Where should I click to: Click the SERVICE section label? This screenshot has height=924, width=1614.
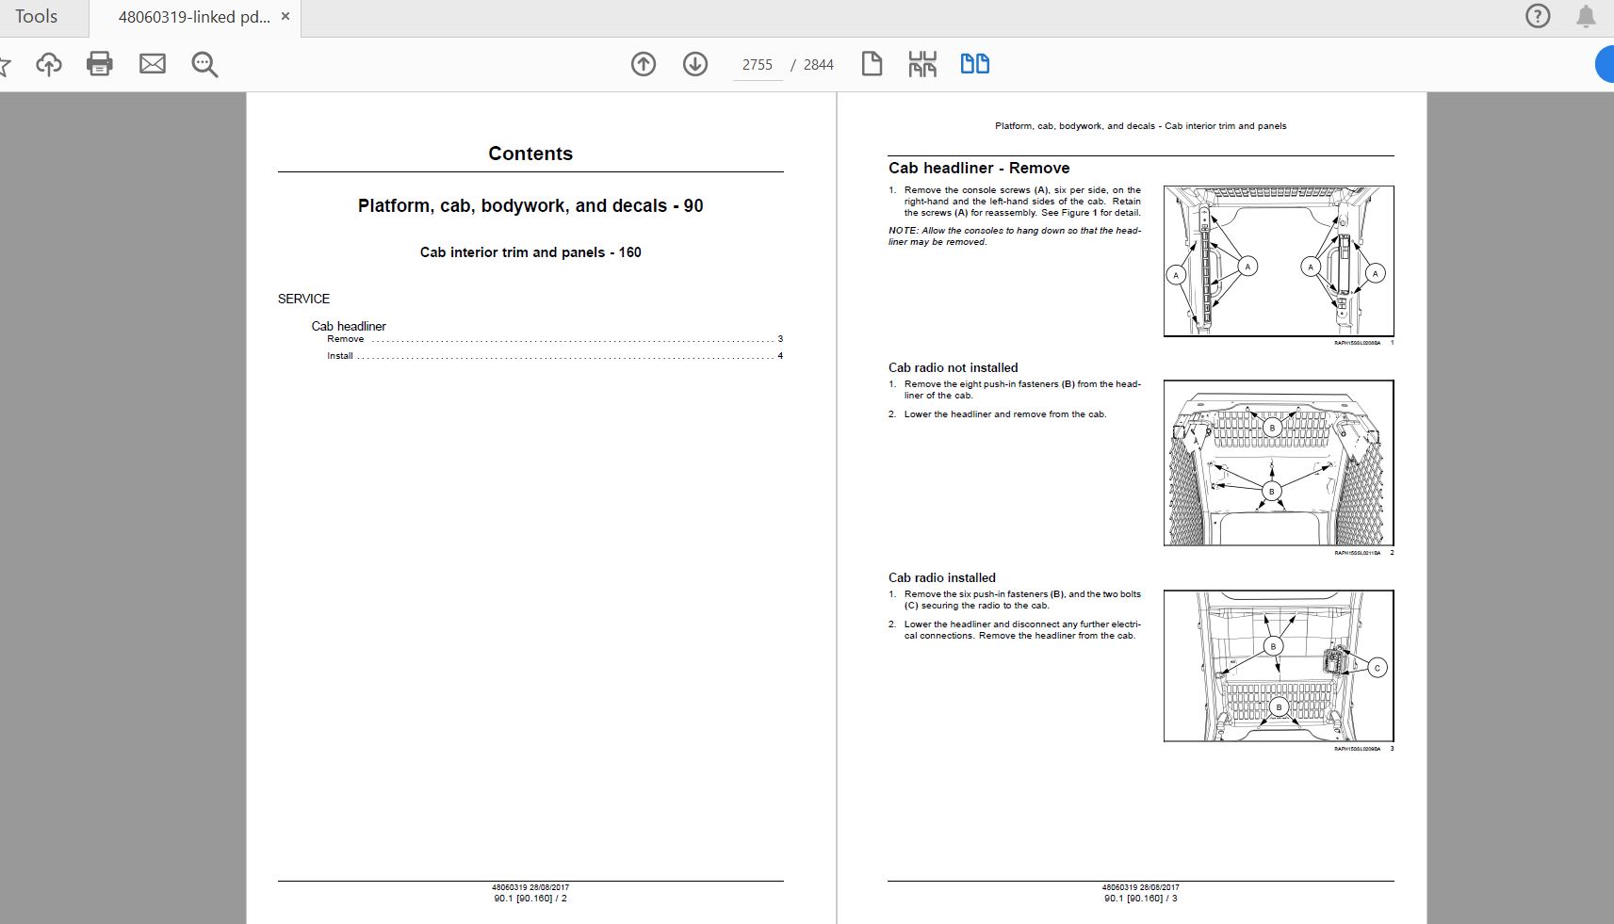point(303,299)
